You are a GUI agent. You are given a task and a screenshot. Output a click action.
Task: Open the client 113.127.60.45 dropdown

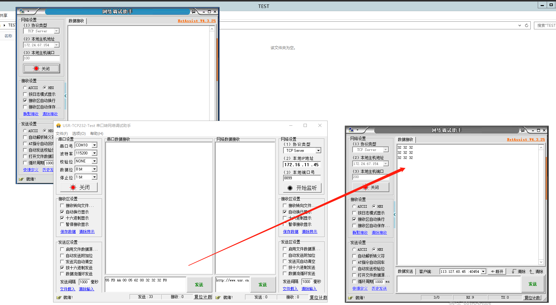(x=483, y=272)
